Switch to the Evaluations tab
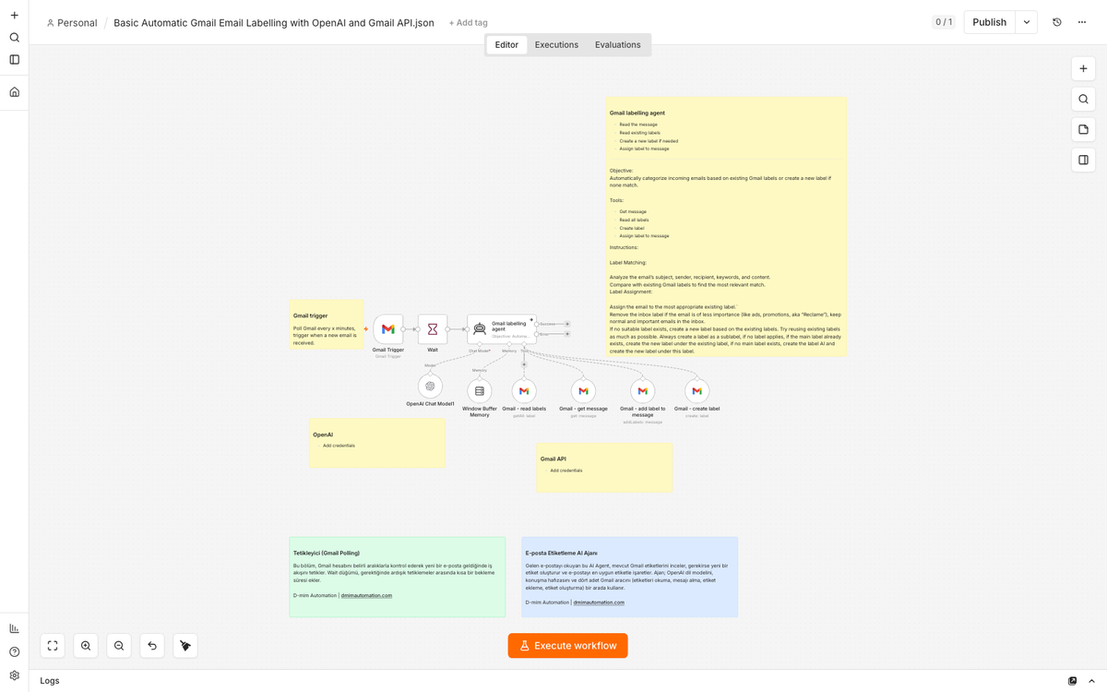 617,44
